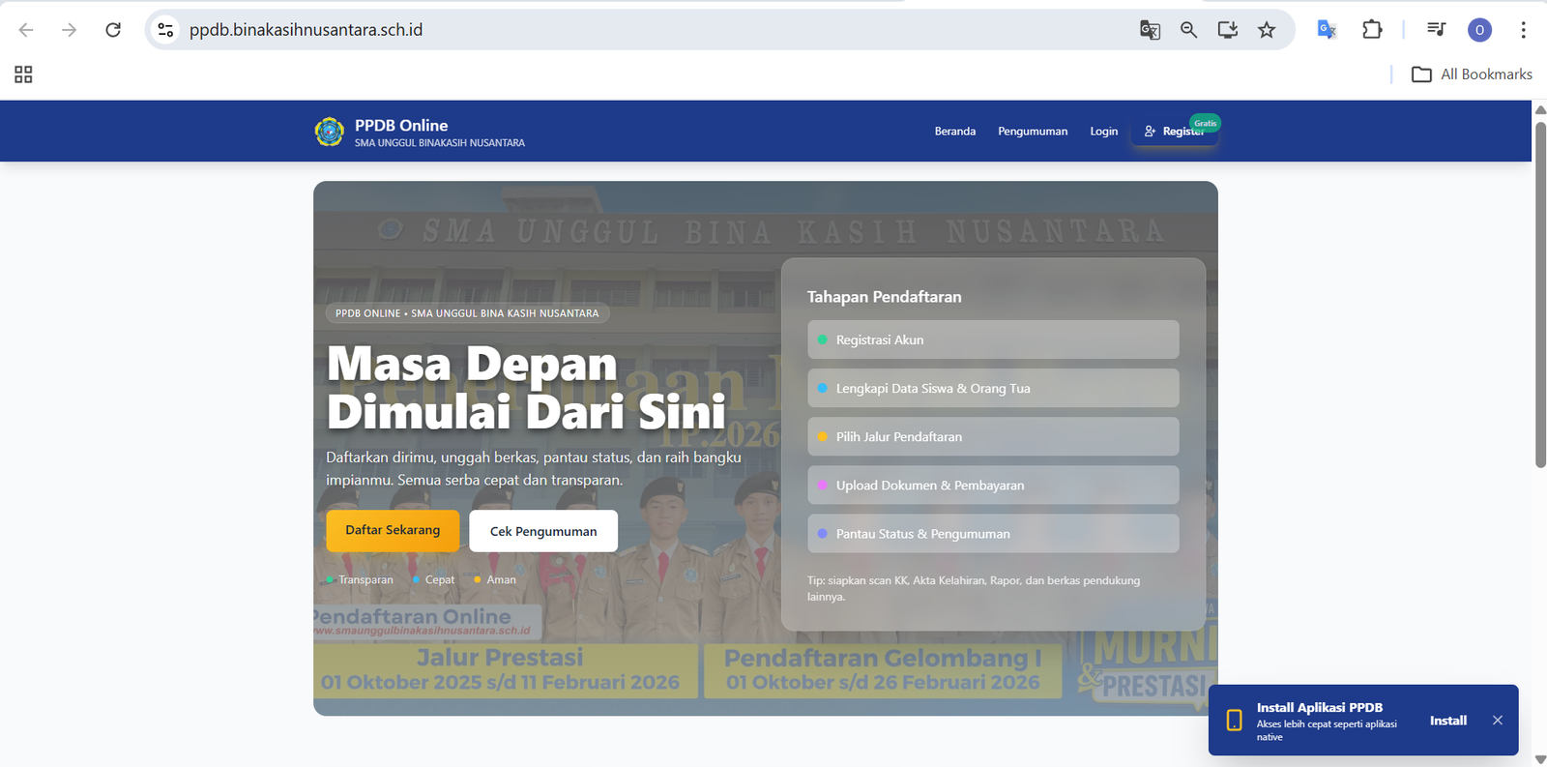This screenshot has height=767, width=1547.
Task: Click the Register button in the header
Action: coord(1174,132)
